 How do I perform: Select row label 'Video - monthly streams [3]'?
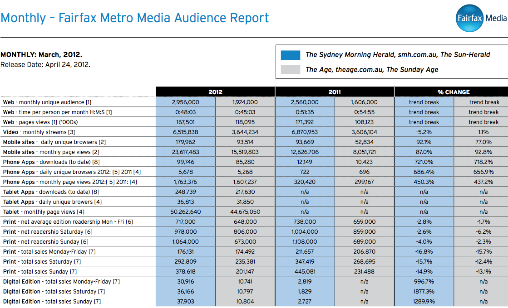click(x=39, y=132)
